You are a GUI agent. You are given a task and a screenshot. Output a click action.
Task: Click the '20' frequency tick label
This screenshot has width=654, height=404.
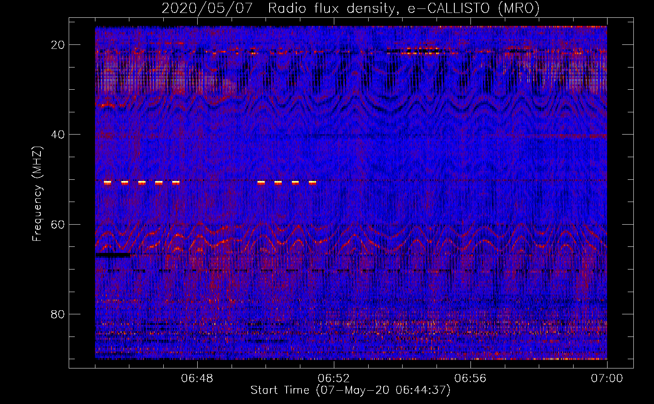pos(58,45)
